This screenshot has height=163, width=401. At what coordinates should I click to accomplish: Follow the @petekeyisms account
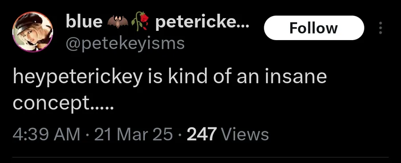(x=314, y=28)
